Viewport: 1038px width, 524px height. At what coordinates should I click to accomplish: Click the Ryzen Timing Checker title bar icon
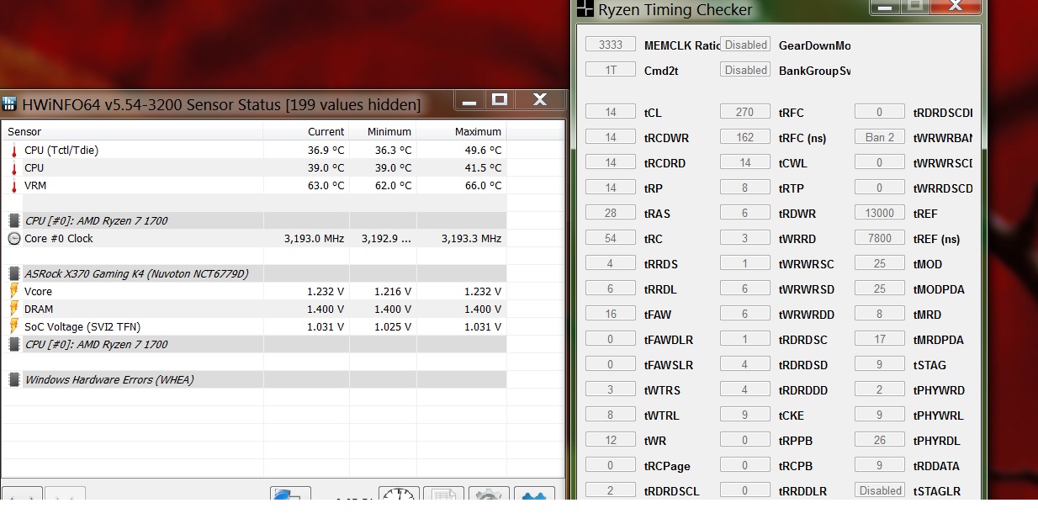[585, 10]
